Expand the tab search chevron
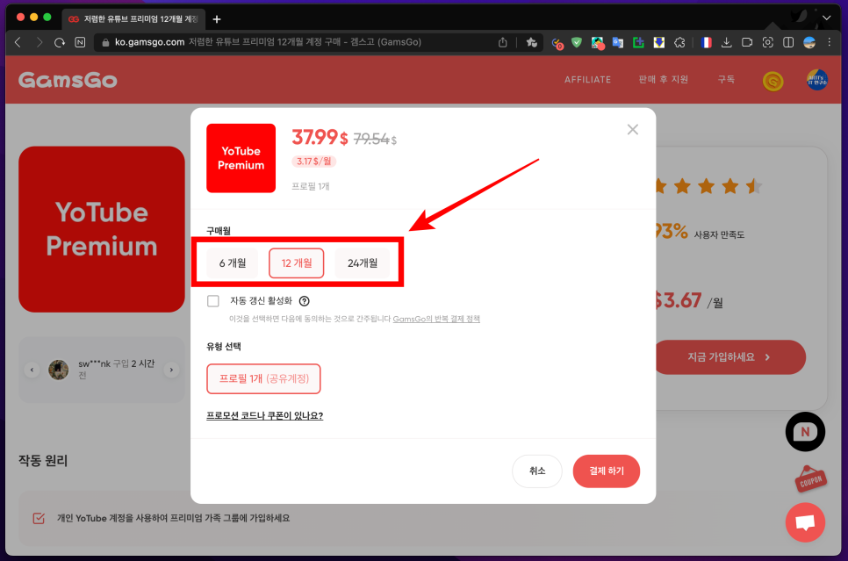The height and width of the screenshot is (561, 848). click(826, 18)
